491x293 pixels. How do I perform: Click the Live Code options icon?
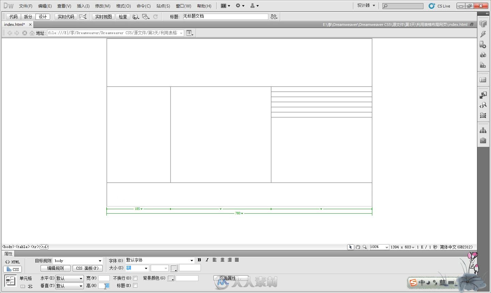(x=83, y=17)
